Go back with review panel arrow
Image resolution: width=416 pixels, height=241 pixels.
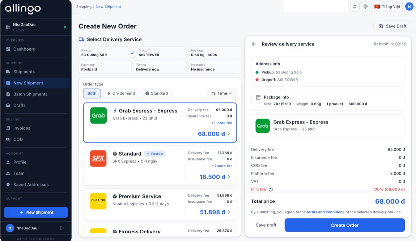(254, 44)
